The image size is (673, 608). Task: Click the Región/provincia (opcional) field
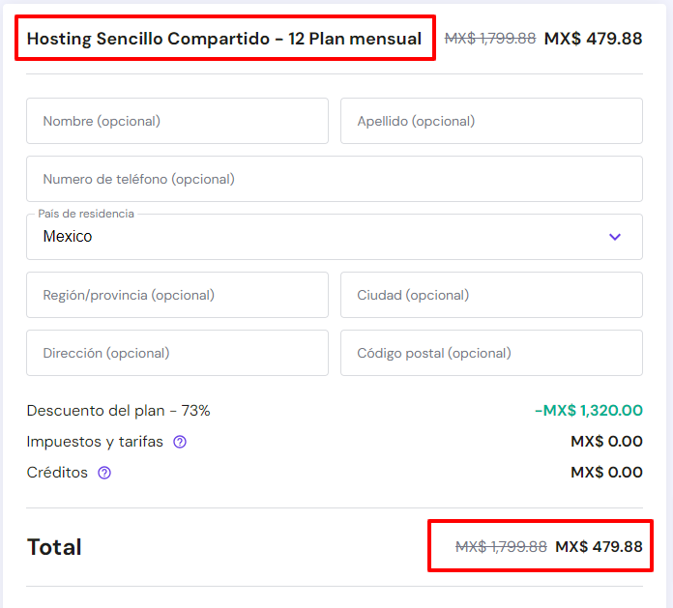point(177,295)
